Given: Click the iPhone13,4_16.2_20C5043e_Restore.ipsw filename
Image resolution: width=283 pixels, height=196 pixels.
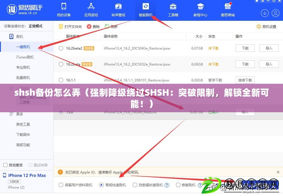Looking at the screenshot, I should [x=137, y=48].
